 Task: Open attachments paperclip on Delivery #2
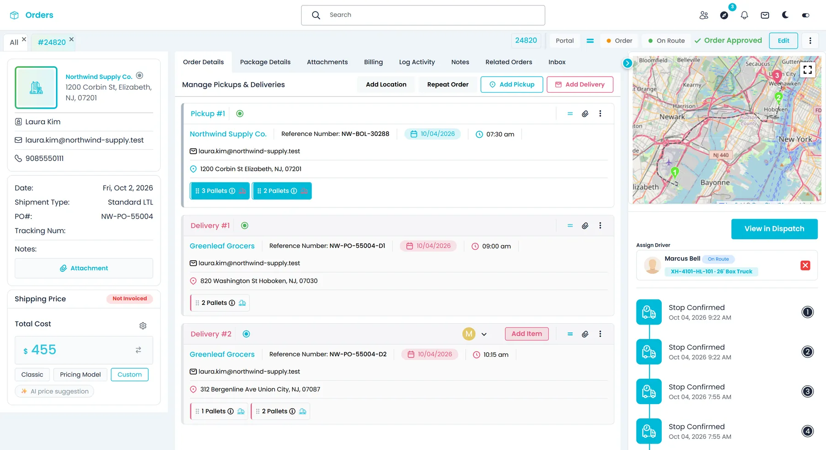[x=585, y=334]
